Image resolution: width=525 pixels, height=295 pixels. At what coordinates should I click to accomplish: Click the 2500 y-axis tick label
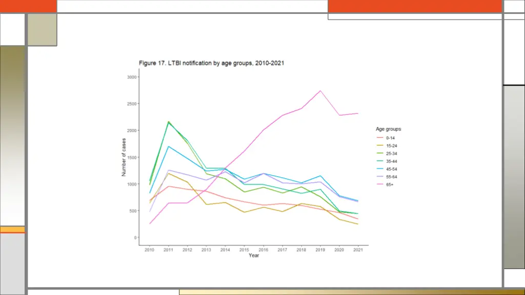pyautogui.click(x=132, y=103)
